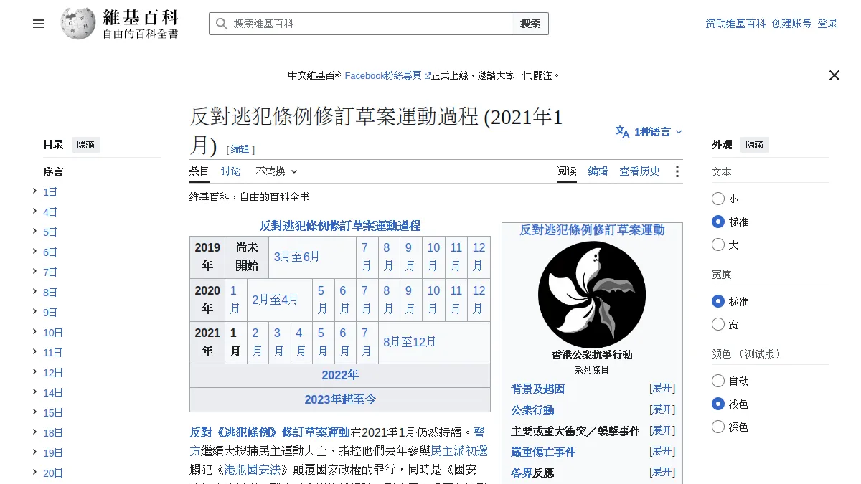Viewport: 861px width, 484px height.
Task: Open the 编辑 tab next to 阅读
Action: [x=598, y=171]
